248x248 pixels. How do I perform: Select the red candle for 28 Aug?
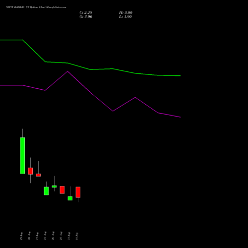tap(62, 190)
